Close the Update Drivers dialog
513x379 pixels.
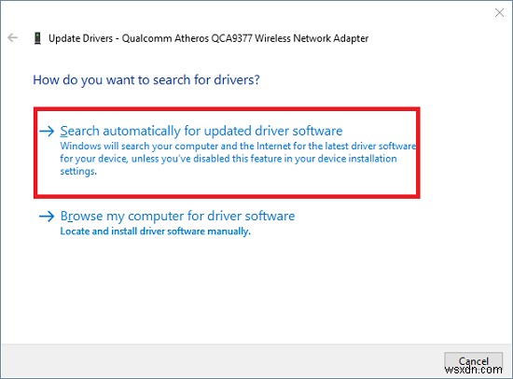pyautogui.click(x=499, y=13)
